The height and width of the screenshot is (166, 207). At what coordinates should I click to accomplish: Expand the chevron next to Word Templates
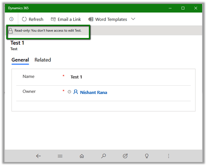(133, 19)
